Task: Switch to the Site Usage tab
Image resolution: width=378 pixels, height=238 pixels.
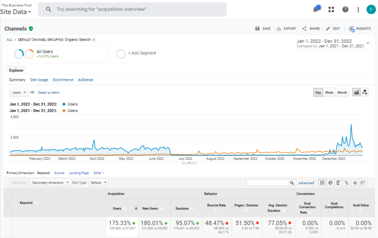Action: click(x=39, y=80)
